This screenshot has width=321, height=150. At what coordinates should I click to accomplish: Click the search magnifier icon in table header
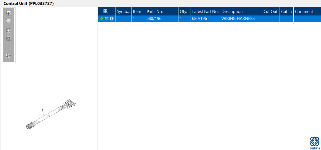pyautogui.click(x=106, y=11)
